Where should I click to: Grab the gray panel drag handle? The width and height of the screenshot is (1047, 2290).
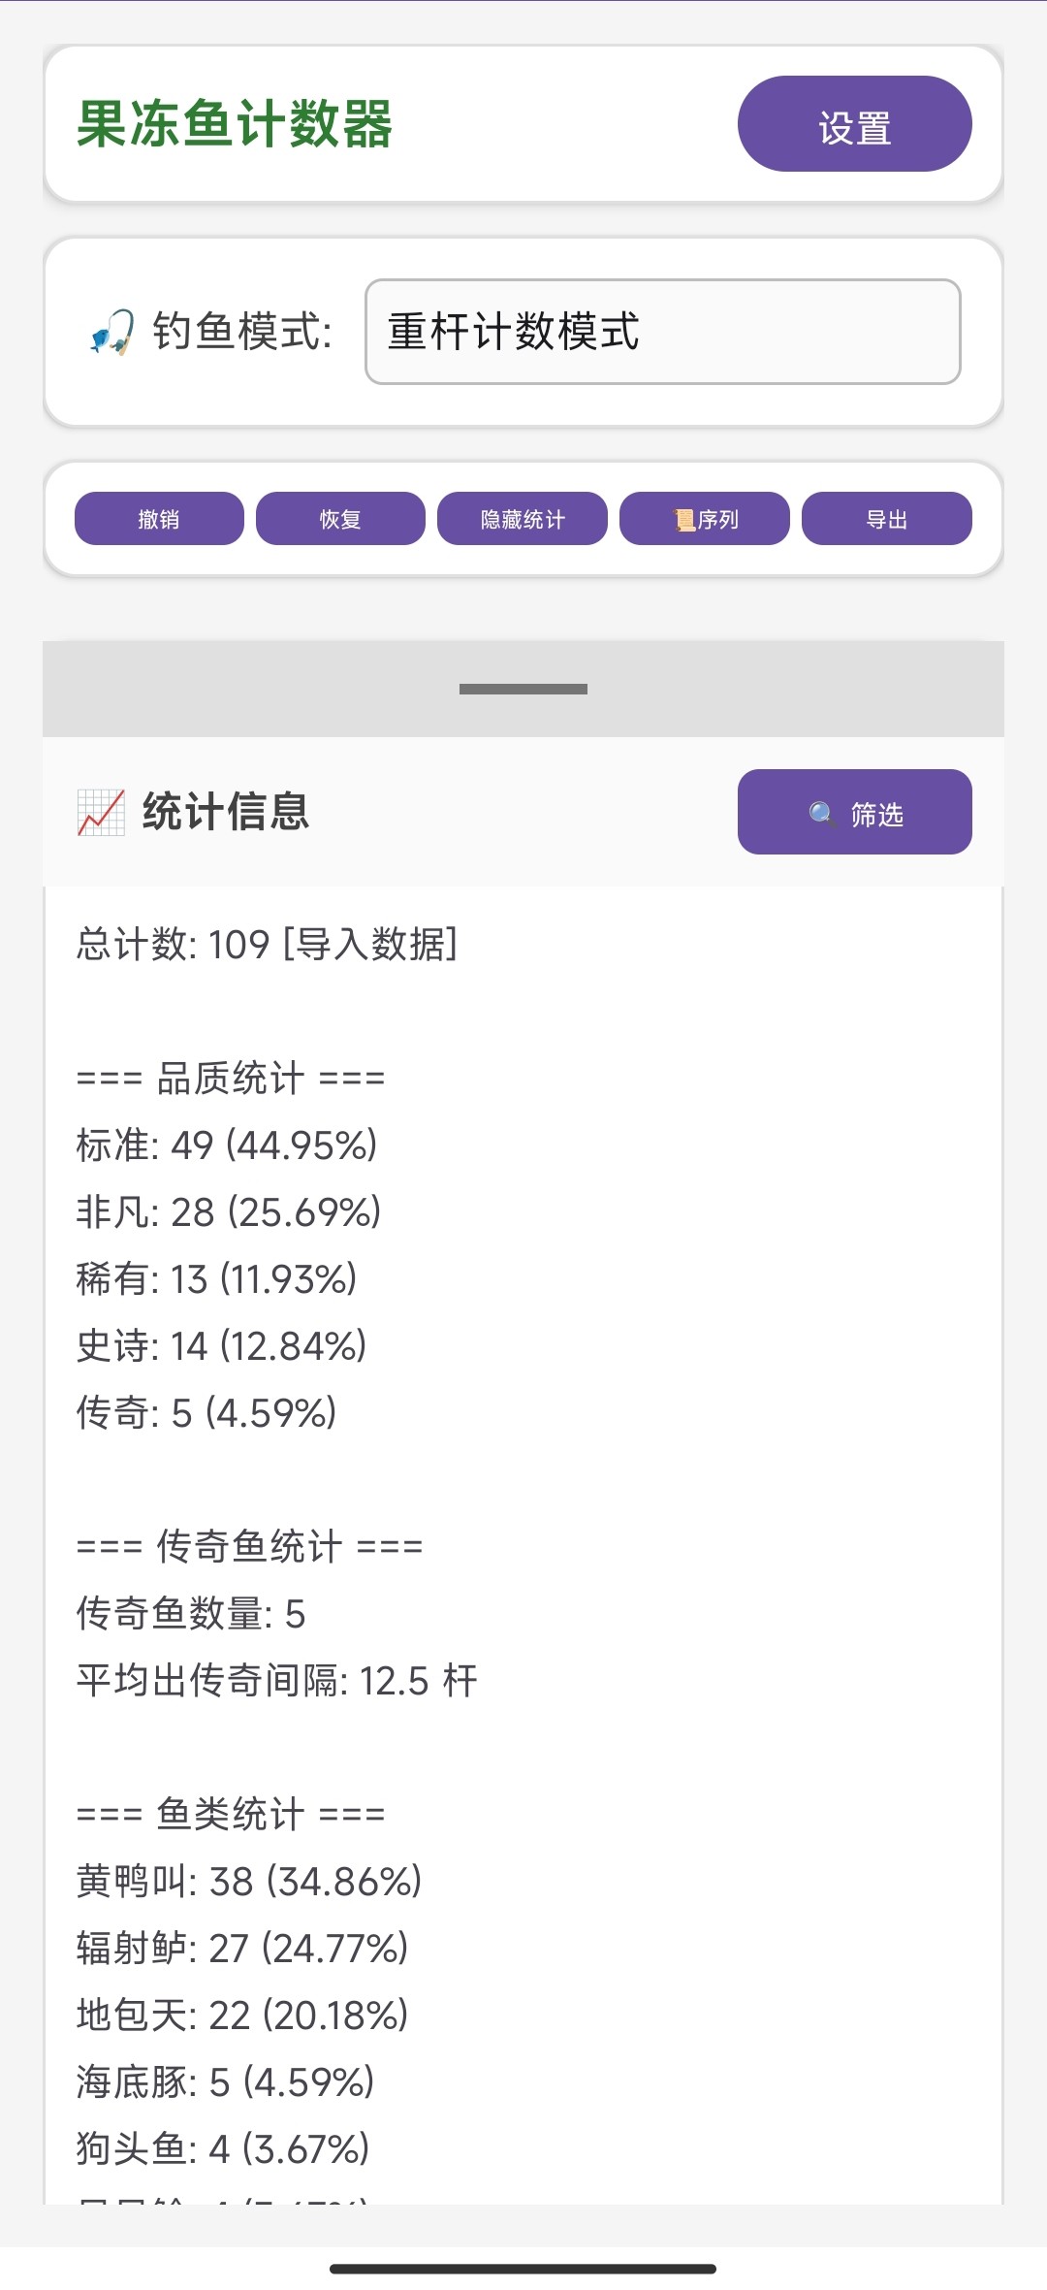[x=523, y=689]
